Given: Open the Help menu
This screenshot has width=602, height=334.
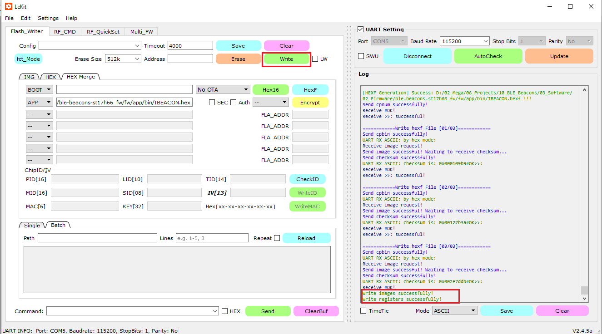Looking at the screenshot, I should coord(71,18).
